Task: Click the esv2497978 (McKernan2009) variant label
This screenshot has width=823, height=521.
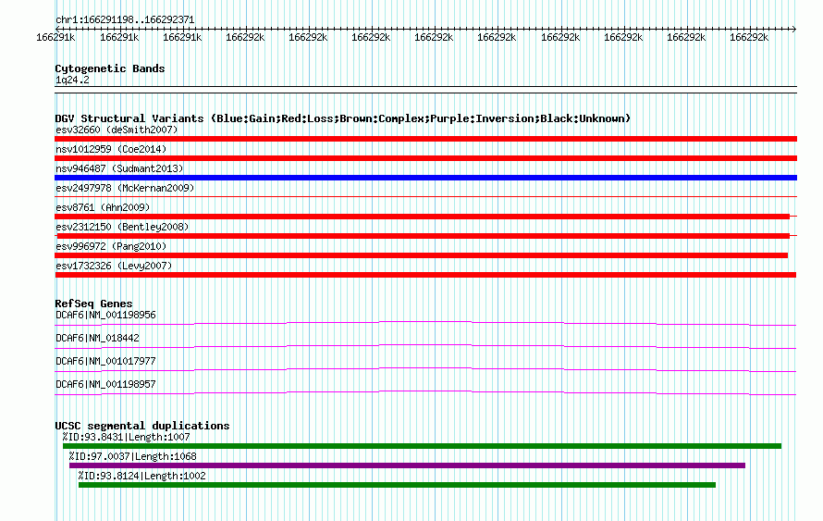Action: [x=125, y=188]
